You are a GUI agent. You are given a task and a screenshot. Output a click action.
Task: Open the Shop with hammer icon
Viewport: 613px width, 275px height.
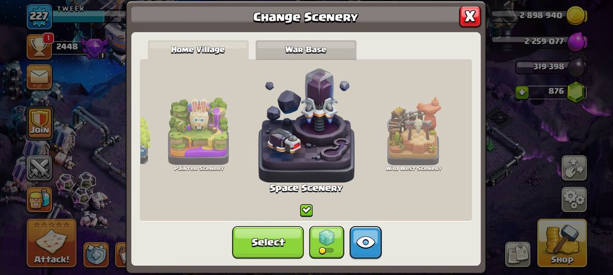click(x=562, y=243)
